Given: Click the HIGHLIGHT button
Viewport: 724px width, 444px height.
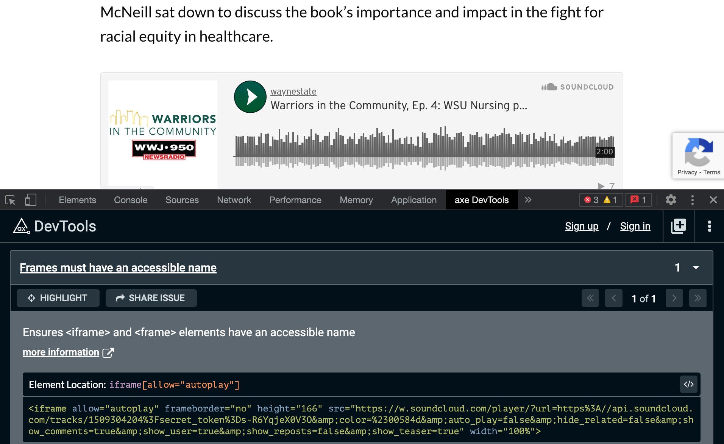Looking at the screenshot, I should (58, 298).
